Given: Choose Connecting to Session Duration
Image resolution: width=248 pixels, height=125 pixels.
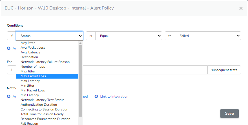Looking at the screenshot, I should (47, 109).
